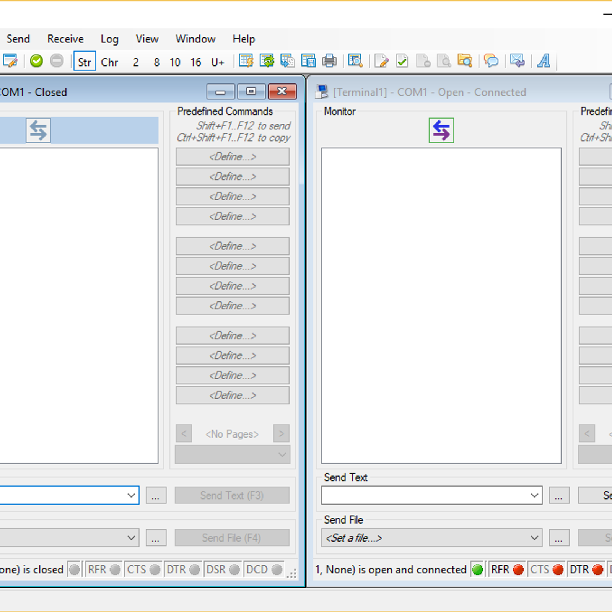Click the Find in monitor icon
612x612 pixels.
(x=355, y=61)
